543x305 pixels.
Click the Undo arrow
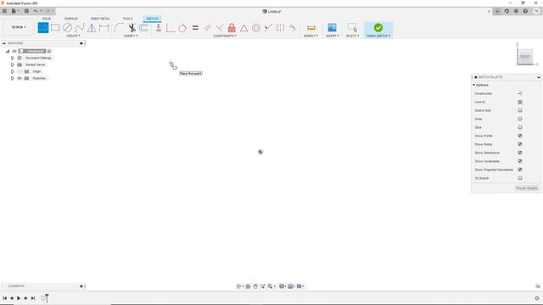[36, 11]
